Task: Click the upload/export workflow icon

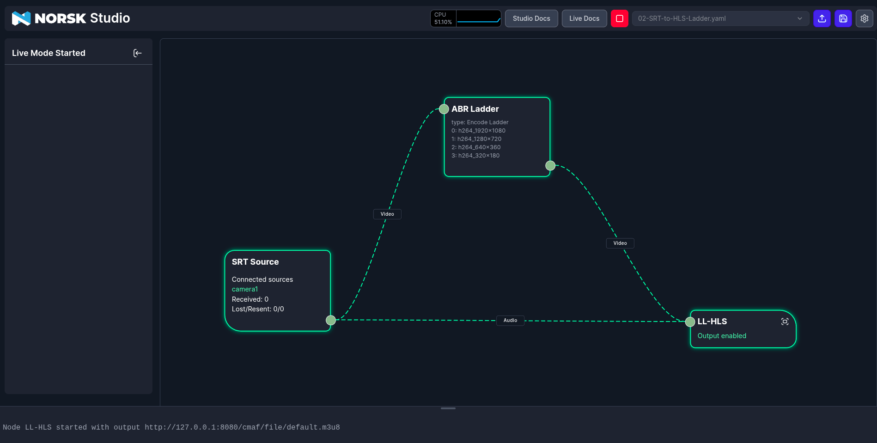Action: click(x=822, y=18)
